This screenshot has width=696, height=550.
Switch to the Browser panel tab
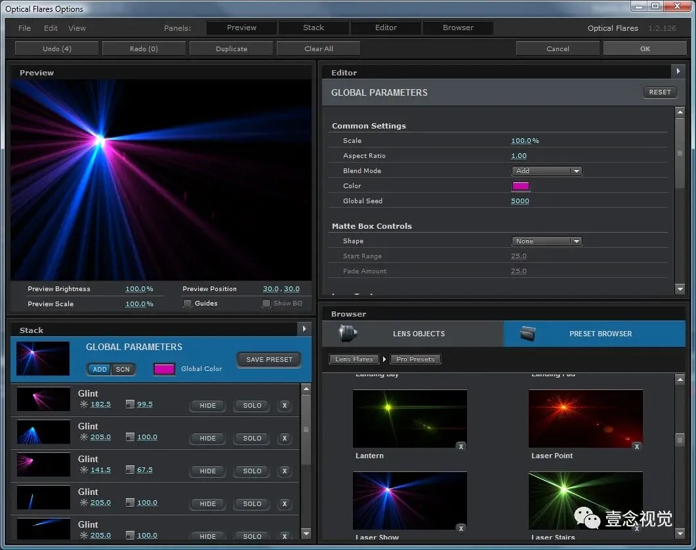(458, 28)
